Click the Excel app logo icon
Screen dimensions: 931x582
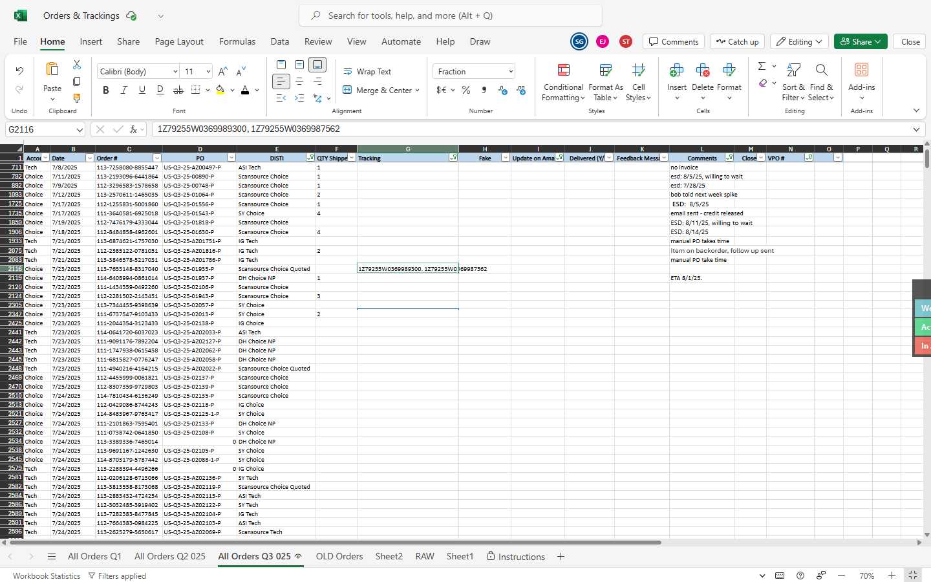coord(21,16)
